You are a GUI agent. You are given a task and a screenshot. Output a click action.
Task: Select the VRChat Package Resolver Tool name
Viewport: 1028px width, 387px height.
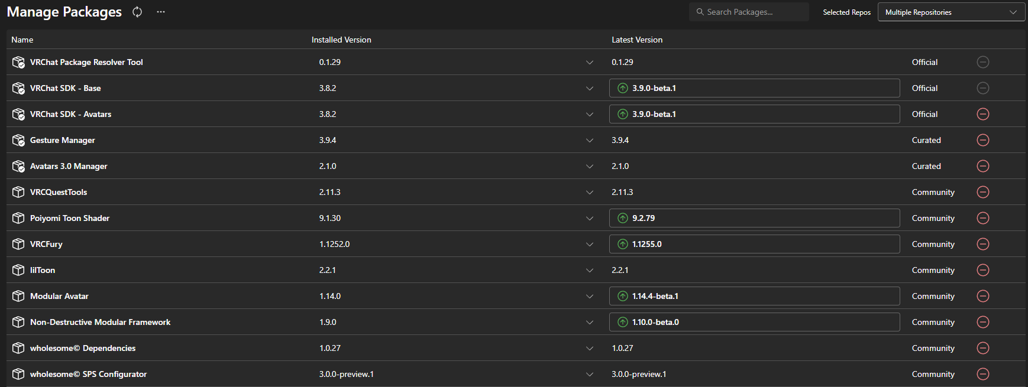[x=86, y=62]
